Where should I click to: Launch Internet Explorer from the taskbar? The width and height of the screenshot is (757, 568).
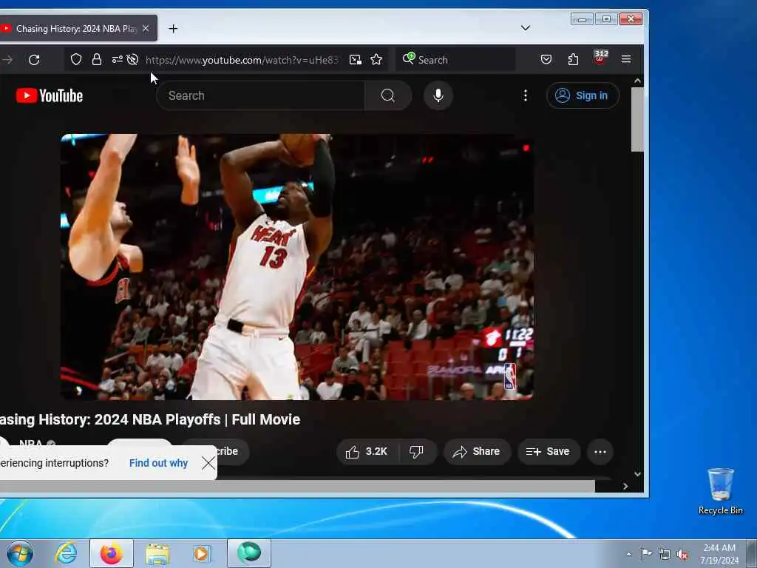pos(66,553)
